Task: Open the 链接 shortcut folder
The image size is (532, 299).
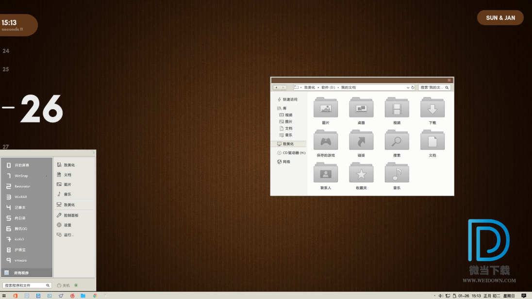Action: [x=361, y=143]
